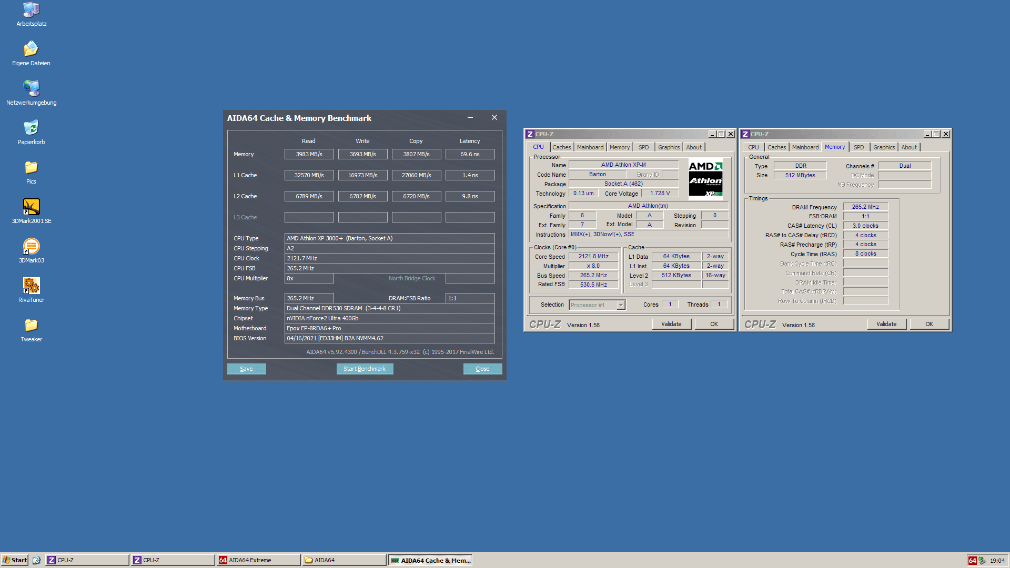Click BIOS Version field 04/16/2021
The width and height of the screenshot is (1010, 568).
tap(389, 338)
